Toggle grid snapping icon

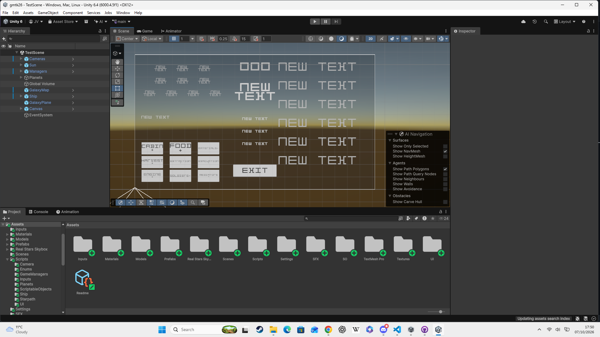(x=202, y=39)
